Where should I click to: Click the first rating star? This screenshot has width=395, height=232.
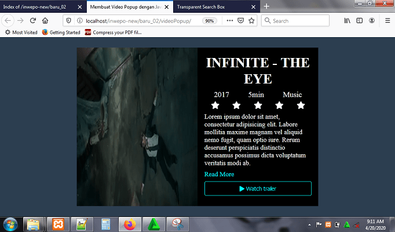215,105
